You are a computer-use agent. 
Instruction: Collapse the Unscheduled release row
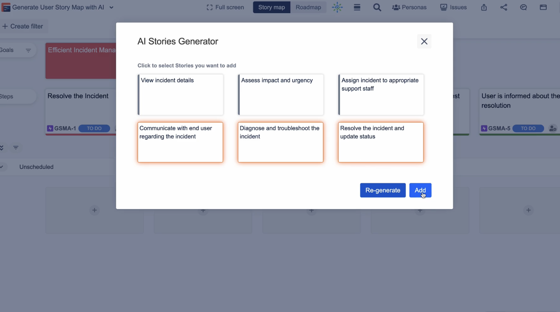(2, 167)
